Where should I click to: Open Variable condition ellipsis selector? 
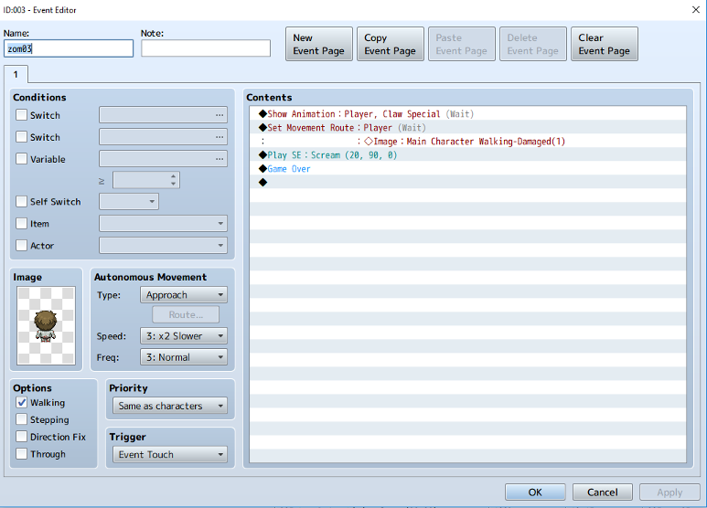(220, 159)
